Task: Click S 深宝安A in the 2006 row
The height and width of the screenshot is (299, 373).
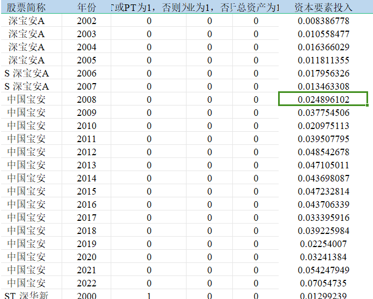Action: point(27,73)
